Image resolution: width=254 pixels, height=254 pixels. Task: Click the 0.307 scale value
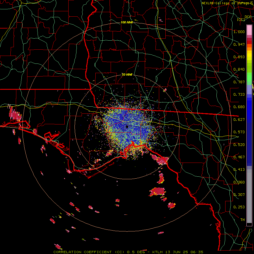pyautogui.click(x=239, y=195)
